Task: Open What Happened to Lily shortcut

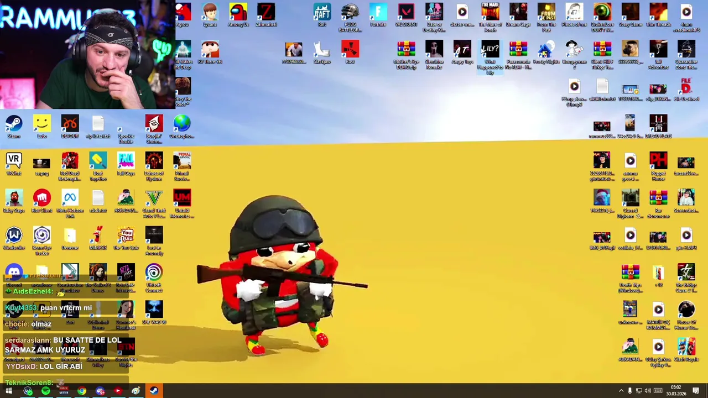Action: (x=490, y=57)
